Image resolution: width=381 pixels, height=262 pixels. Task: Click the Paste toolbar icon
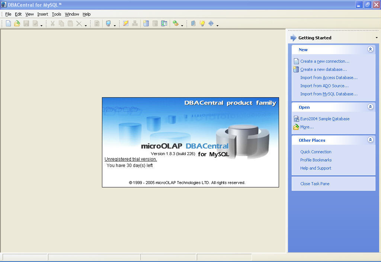70,23
